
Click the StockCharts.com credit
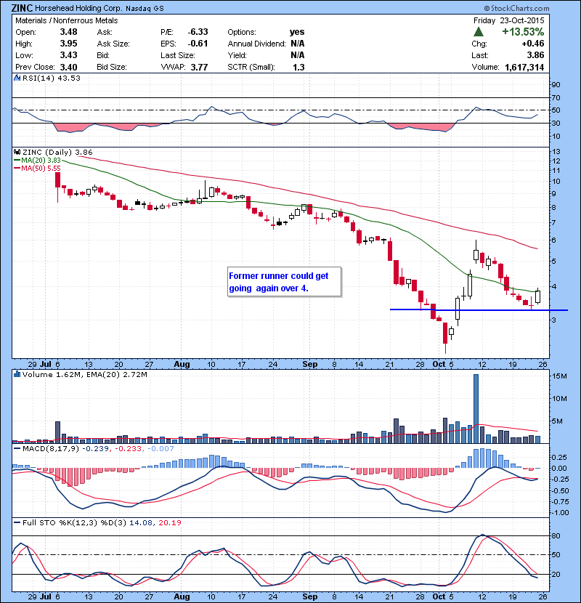[516, 8]
